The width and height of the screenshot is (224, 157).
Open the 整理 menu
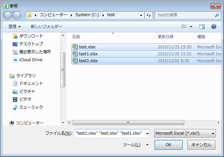(x=14, y=27)
